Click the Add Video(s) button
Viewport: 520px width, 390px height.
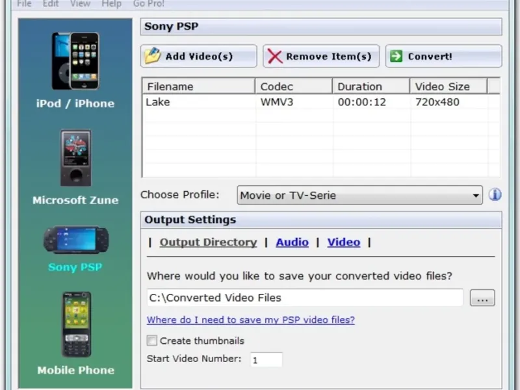pos(199,57)
